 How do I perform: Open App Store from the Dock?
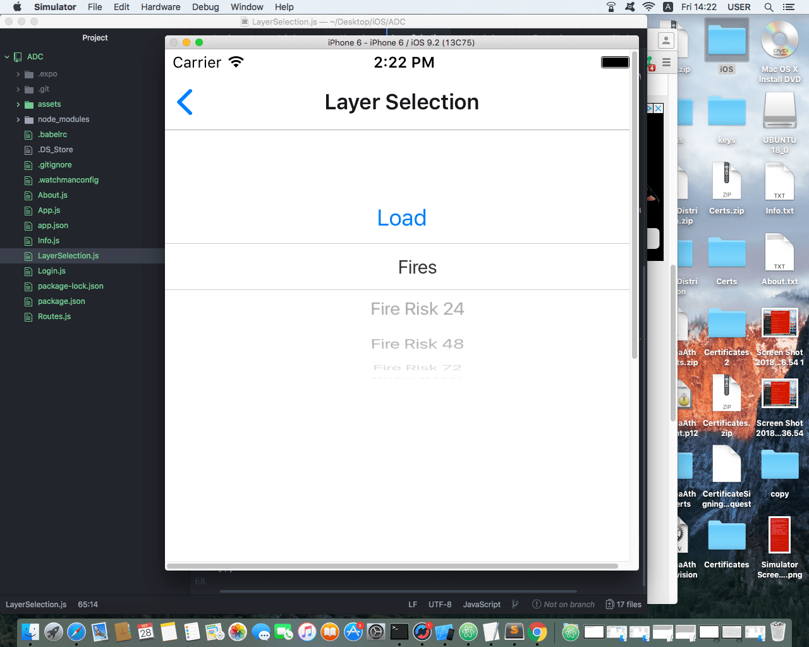coord(353,631)
